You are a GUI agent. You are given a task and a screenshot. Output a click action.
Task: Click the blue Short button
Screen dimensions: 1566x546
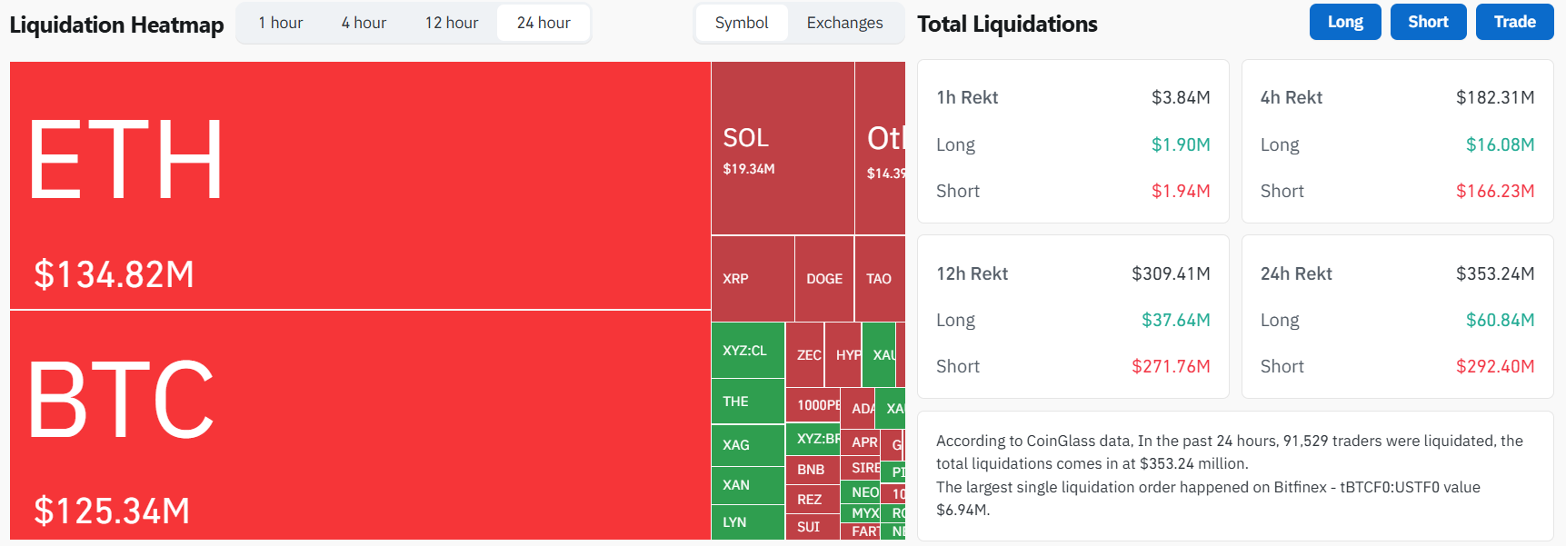1428,22
